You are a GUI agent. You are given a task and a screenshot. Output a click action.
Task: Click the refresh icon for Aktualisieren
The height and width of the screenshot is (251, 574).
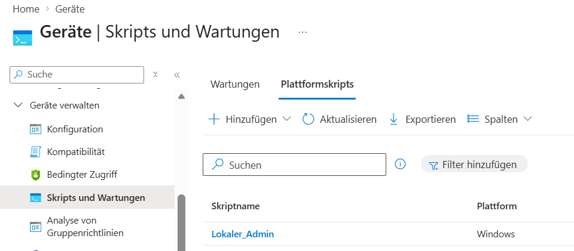pyautogui.click(x=309, y=119)
